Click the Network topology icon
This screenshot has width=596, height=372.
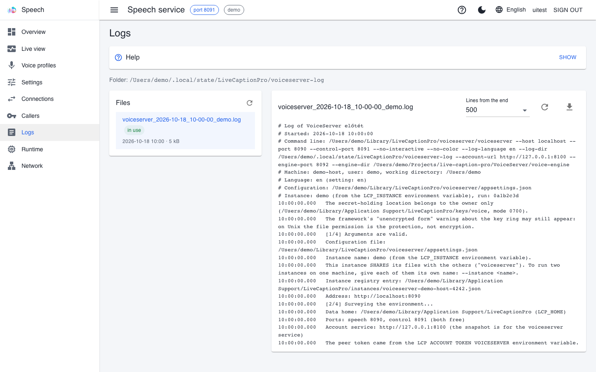coord(12,166)
